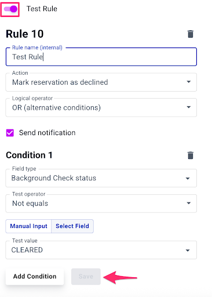The width and height of the screenshot is (212, 297).
Task: Click the Test Rule label beside the switch
Action: 42,9
